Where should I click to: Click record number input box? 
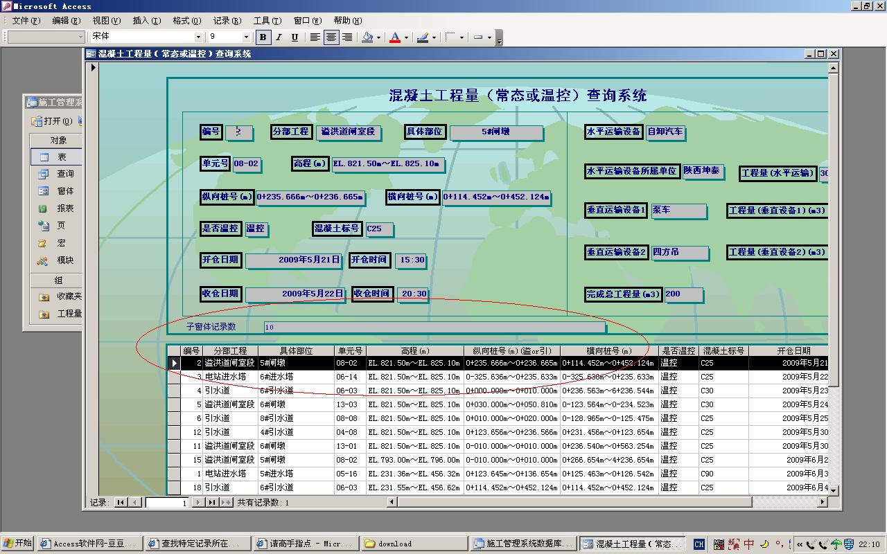coord(167,503)
